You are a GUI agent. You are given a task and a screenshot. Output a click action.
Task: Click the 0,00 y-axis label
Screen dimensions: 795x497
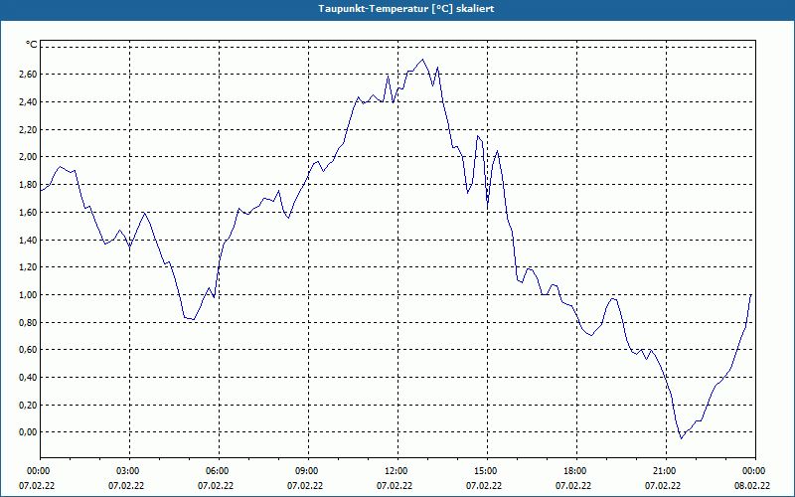point(28,432)
